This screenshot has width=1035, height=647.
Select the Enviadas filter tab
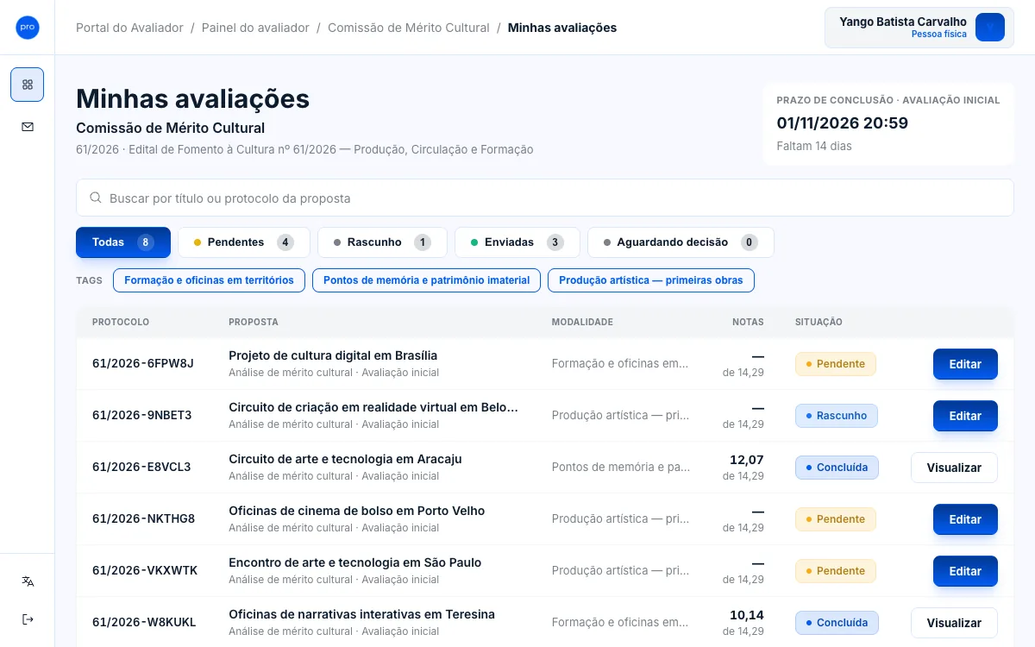point(517,242)
